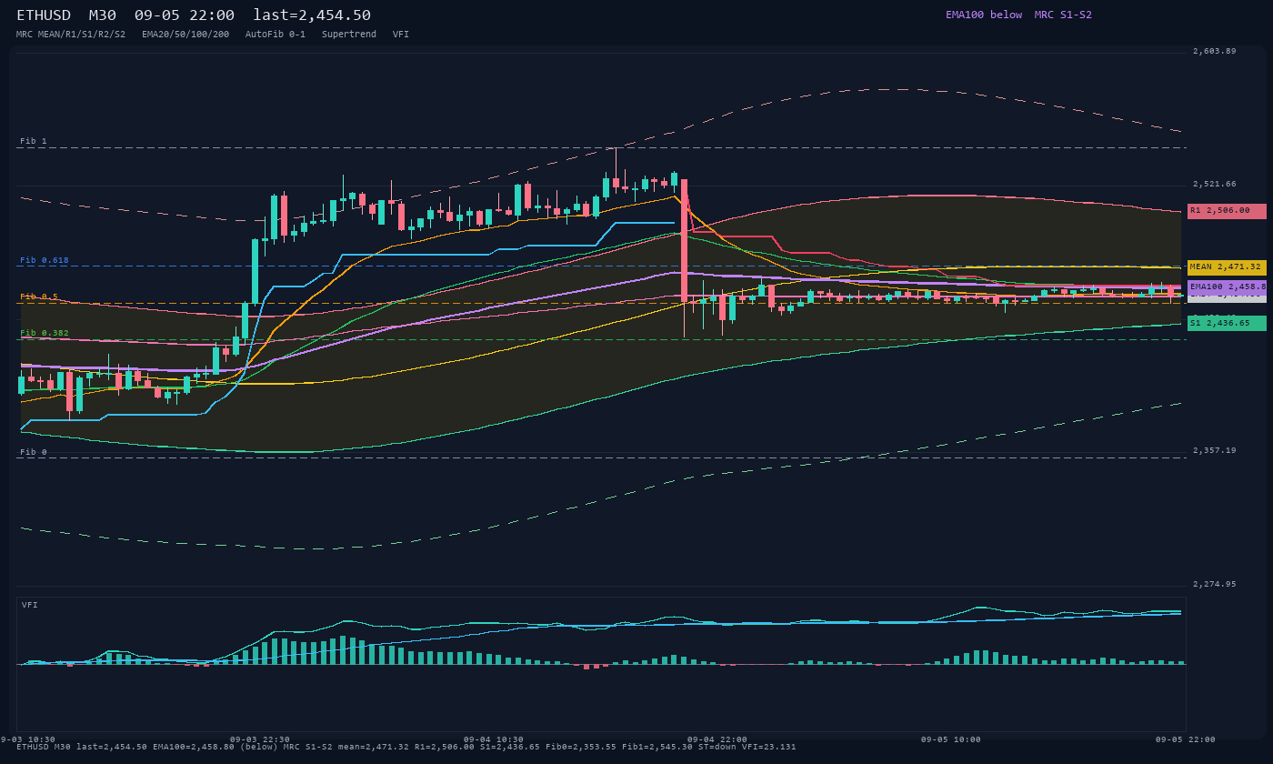Select 'Supertrend' in the indicator legend
Viewport: 1273px width, 764px height.
(x=349, y=35)
